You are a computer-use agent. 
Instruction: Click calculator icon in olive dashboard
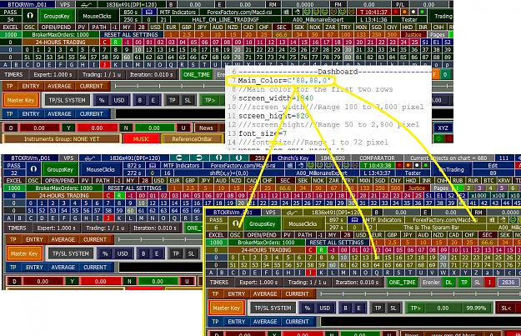492,220
